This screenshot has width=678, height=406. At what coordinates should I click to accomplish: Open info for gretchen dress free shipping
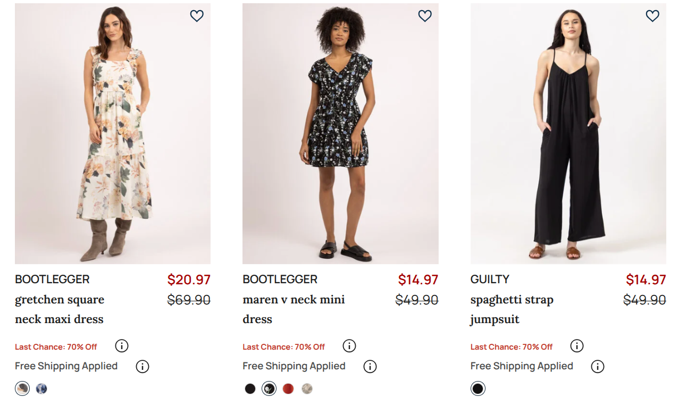(x=142, y=366)
